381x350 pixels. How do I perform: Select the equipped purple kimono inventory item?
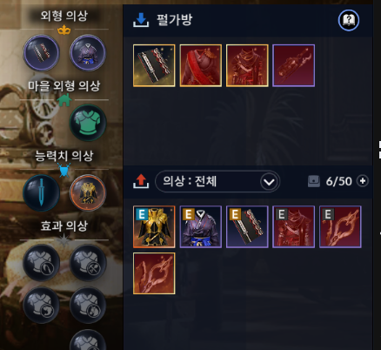coord(201,226)
